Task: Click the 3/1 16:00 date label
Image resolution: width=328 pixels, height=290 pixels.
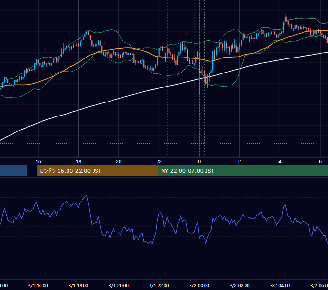Action: tap(38, 285)
